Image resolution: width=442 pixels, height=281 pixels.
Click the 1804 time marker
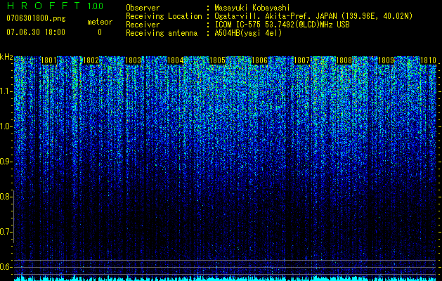tap(176, 60)
